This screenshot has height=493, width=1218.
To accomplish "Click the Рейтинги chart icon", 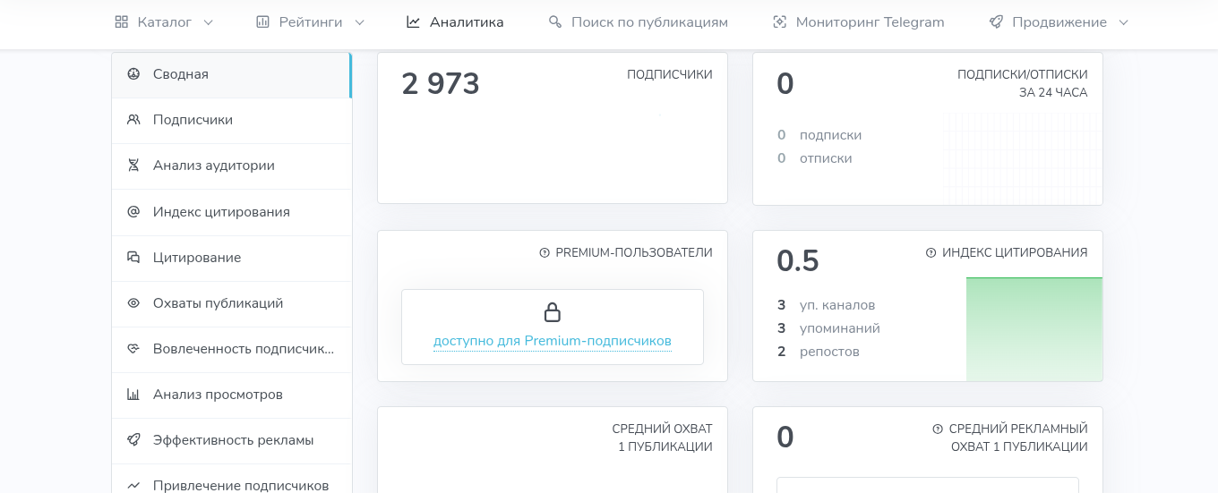I will click(x=262, y=22).
